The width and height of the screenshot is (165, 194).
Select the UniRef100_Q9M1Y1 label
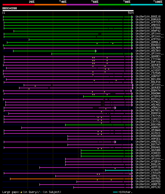pyautogui.click(x=148, y=176)
